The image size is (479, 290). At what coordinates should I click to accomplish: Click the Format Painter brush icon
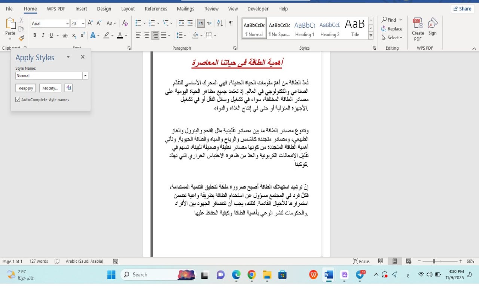21,38
